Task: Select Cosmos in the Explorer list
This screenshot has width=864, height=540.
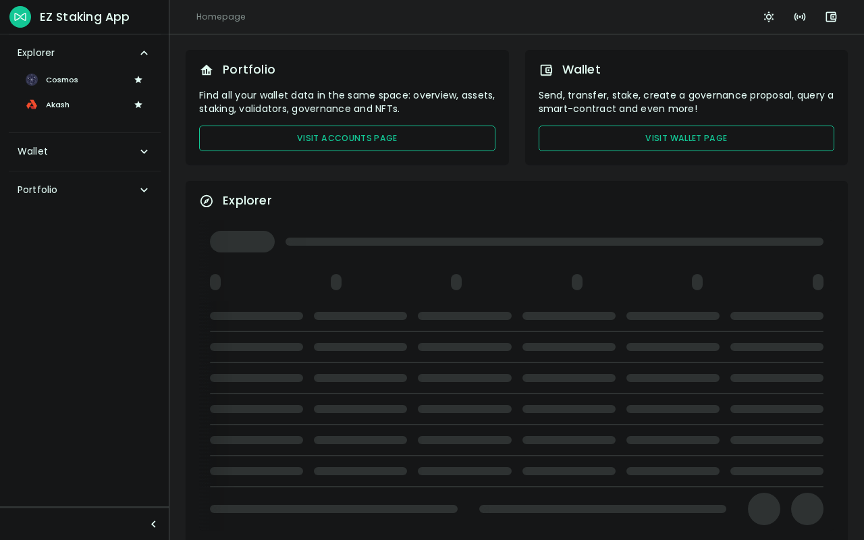Action: coord(62,80)
